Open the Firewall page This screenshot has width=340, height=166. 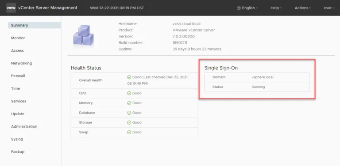tap(18, 76)
